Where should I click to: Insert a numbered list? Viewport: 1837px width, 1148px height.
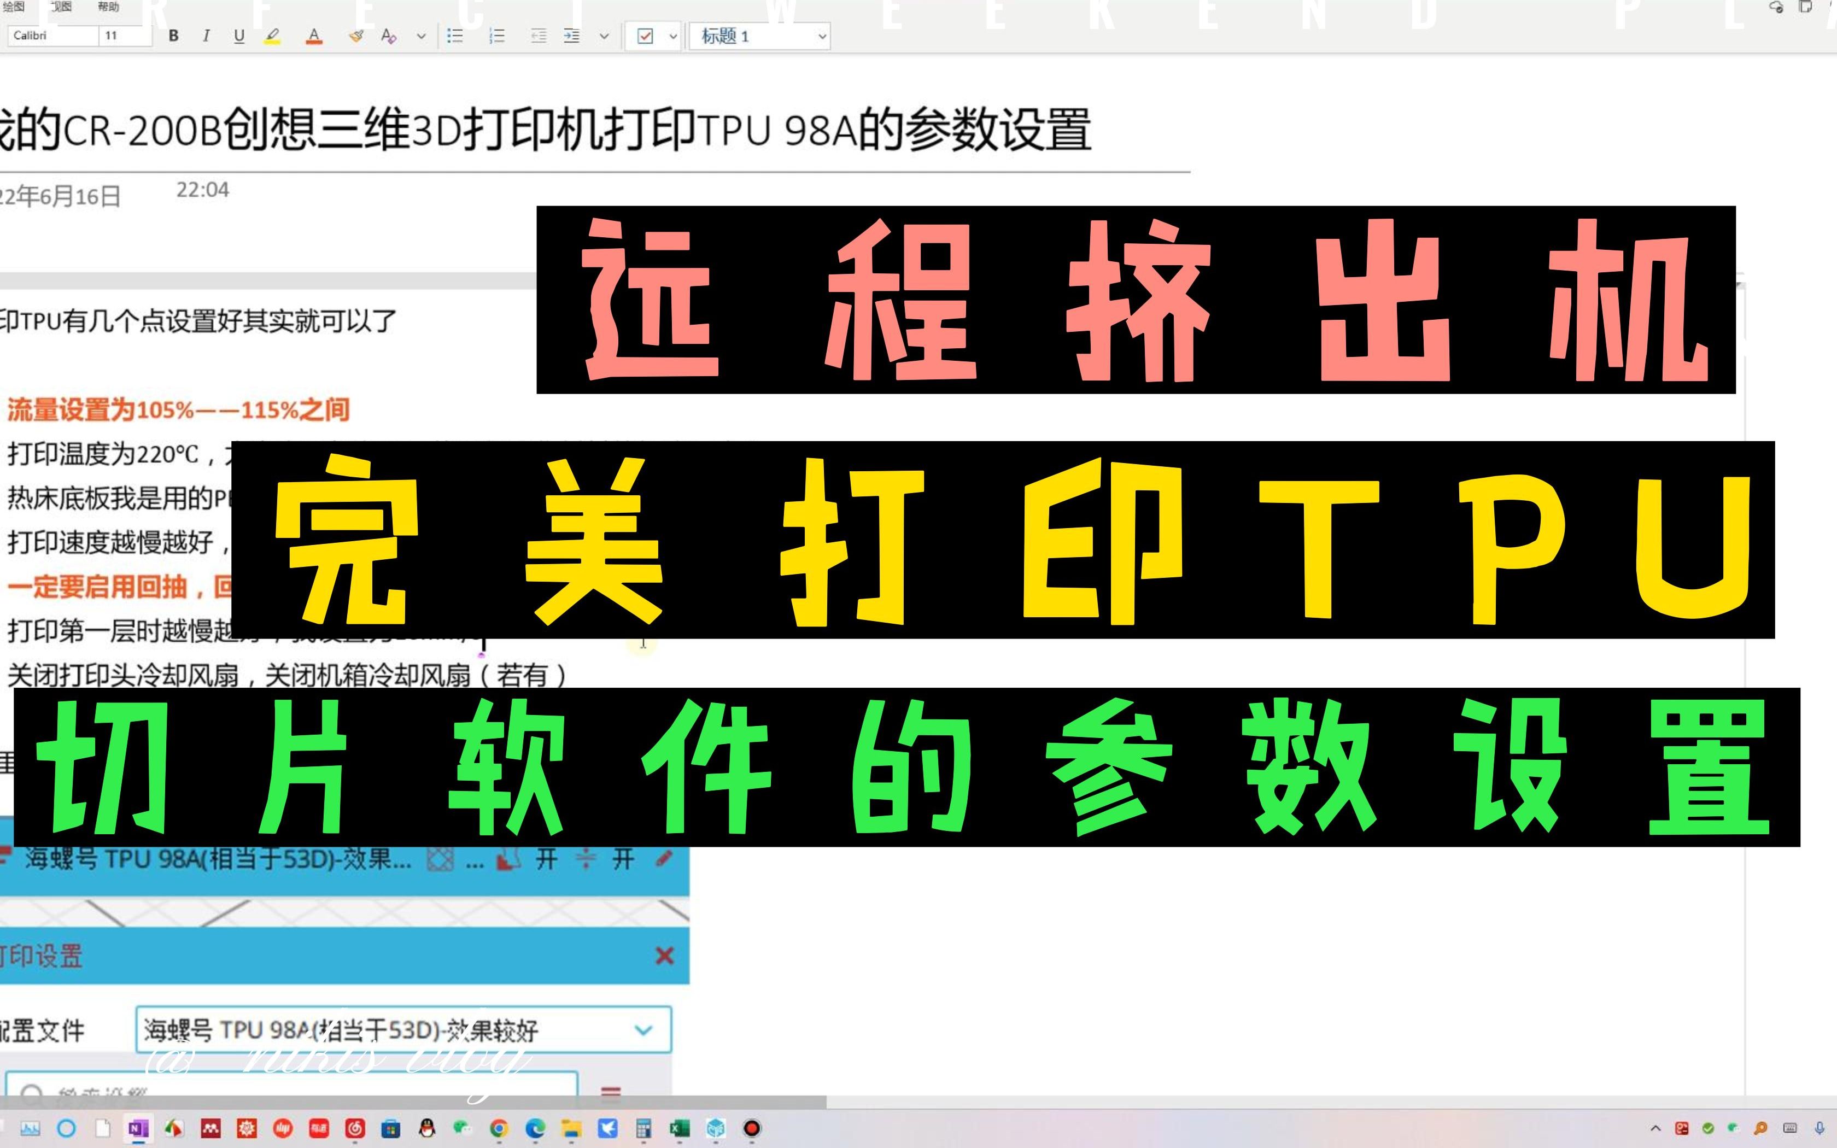tap(496, 36)
